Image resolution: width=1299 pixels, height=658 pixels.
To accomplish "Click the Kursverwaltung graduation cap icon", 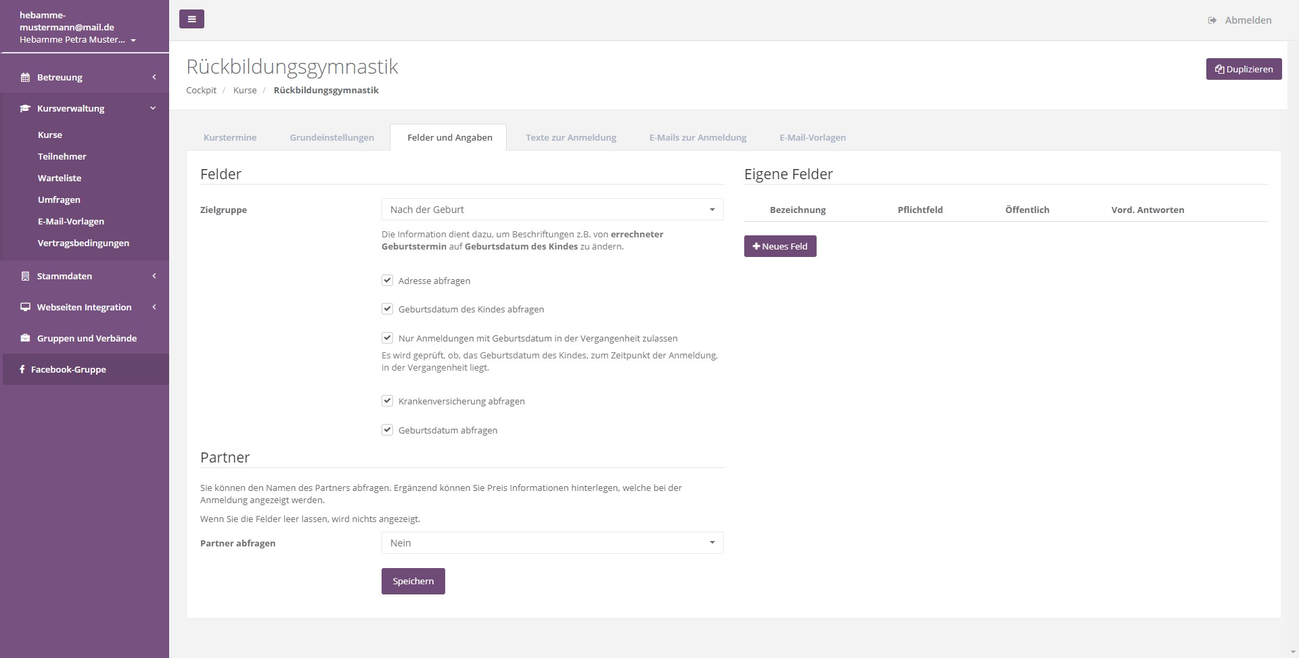I will [25, 108].
